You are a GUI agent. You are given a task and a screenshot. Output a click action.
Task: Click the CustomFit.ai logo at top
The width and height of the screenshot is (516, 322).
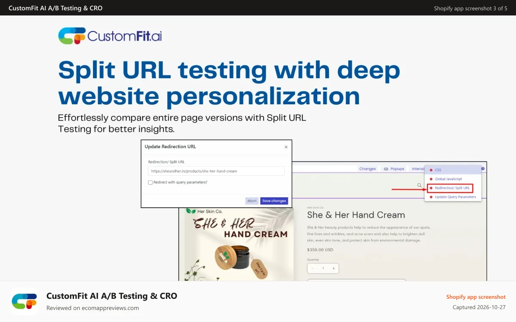[x=110, y=36]
